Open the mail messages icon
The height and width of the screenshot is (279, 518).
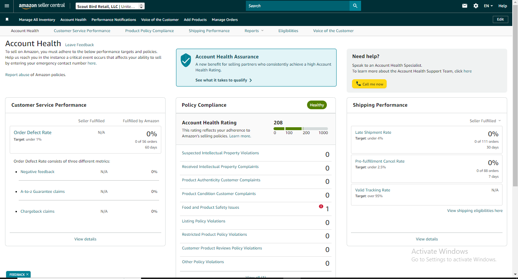coord(465,6)
